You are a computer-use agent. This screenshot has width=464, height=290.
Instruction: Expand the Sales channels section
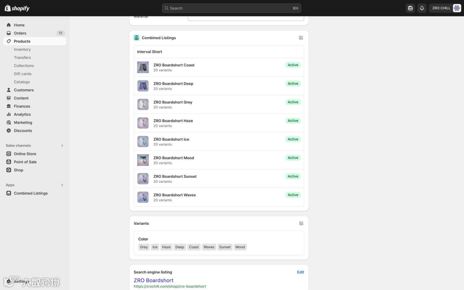point(62,146)
